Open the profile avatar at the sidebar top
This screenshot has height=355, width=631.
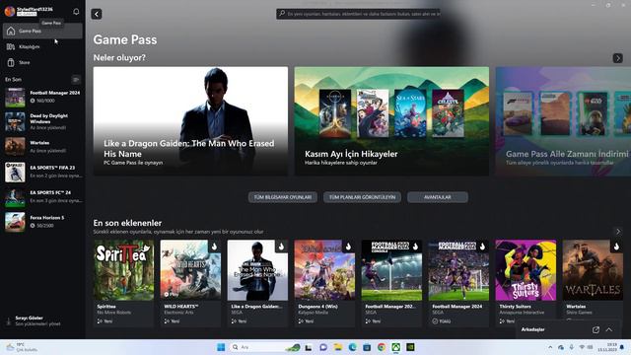(10, 11)
